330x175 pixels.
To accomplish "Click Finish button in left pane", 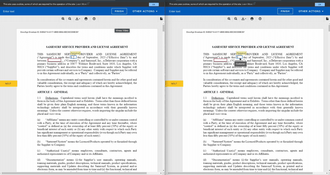I will pos(119,11).
